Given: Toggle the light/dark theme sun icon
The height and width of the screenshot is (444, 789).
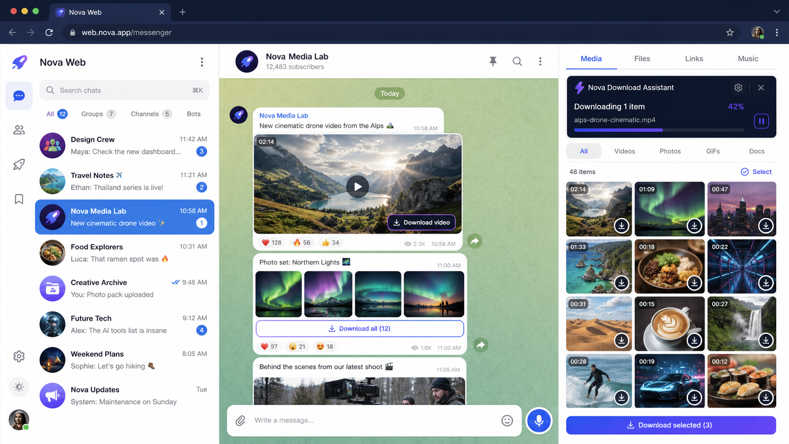Looking at the screenshot, I should [19, 387].
